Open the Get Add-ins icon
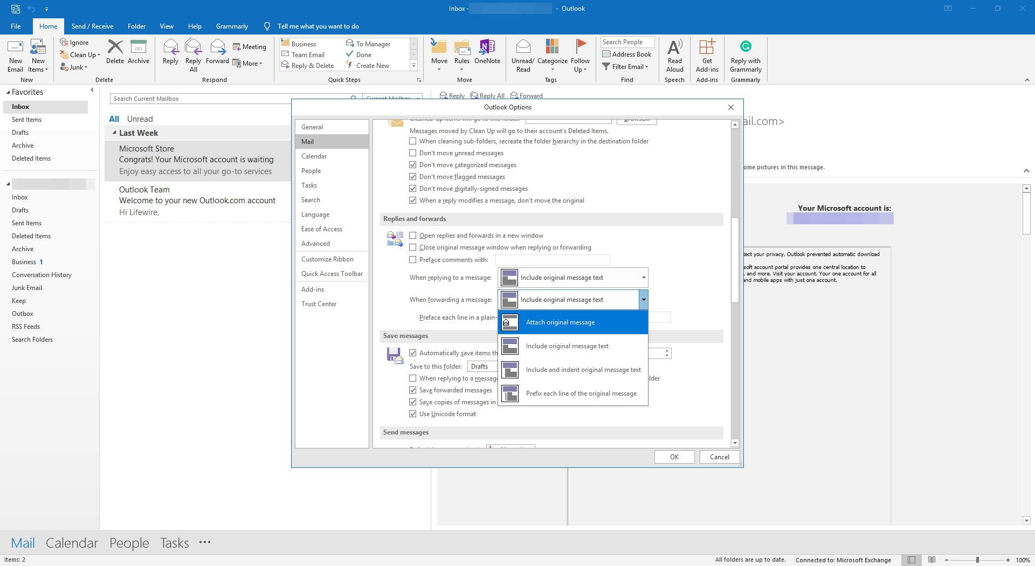Screen dimensions: 1035x566 tap(707, 56)
